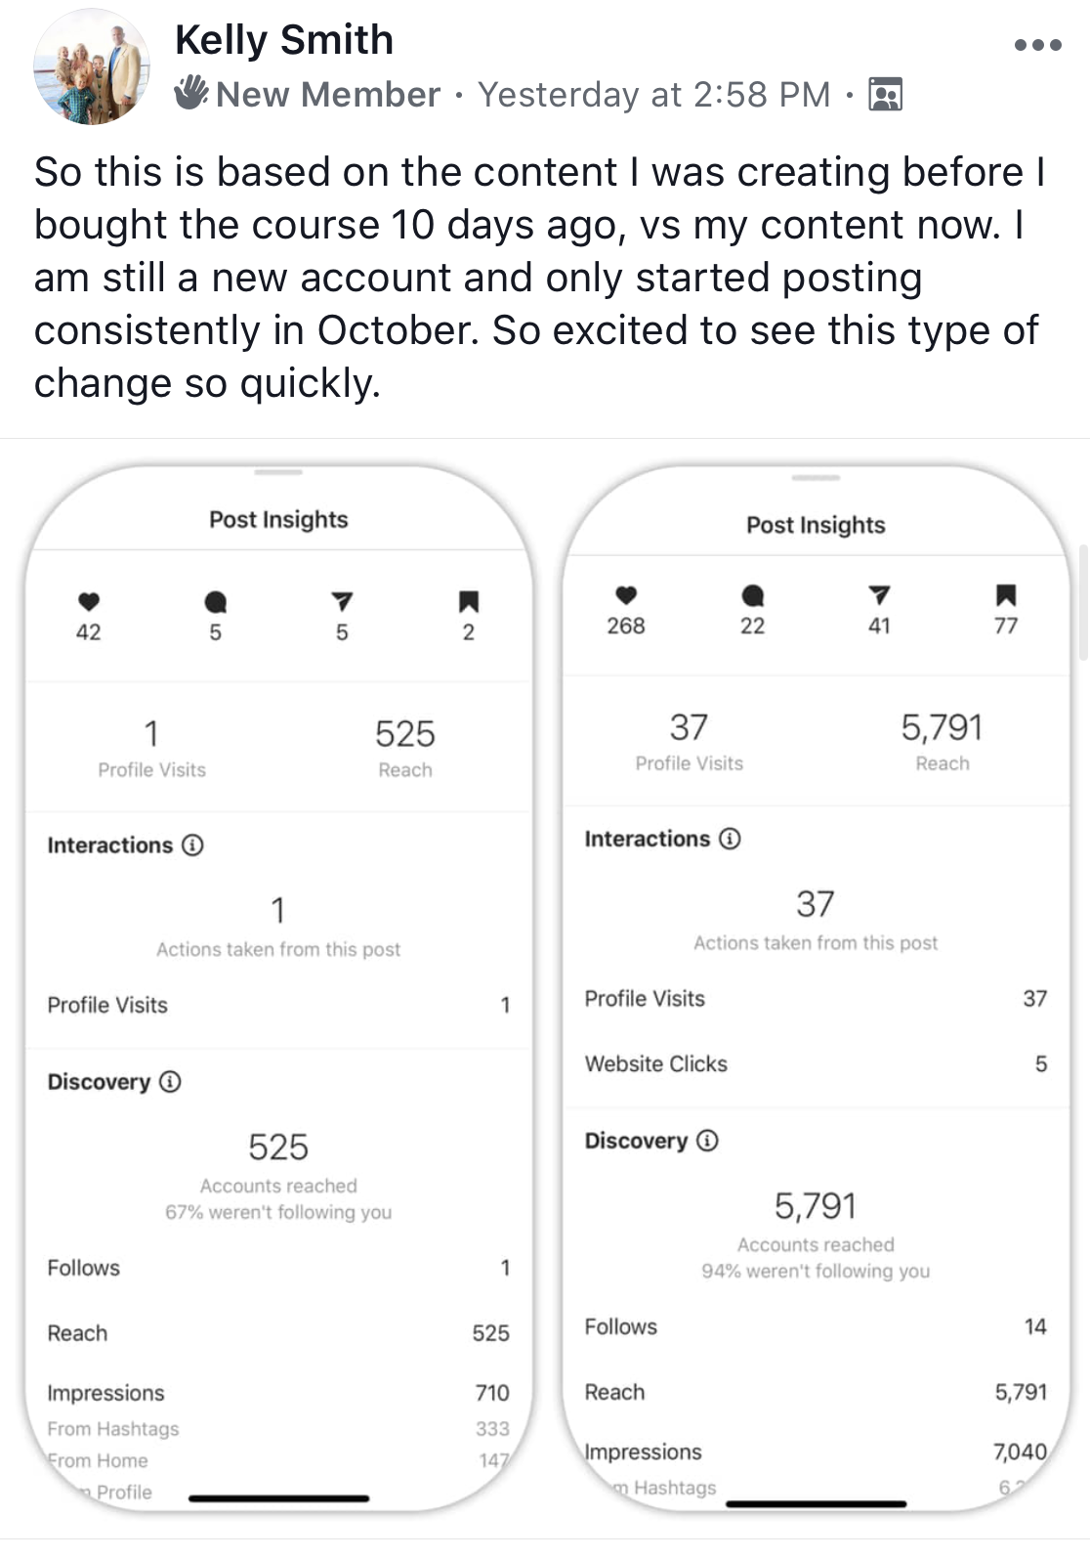The height and width of the screenshot is (1558, 1090).
Task: Tap the bookmark icon with 77 saves
Action: [1006, 594]
